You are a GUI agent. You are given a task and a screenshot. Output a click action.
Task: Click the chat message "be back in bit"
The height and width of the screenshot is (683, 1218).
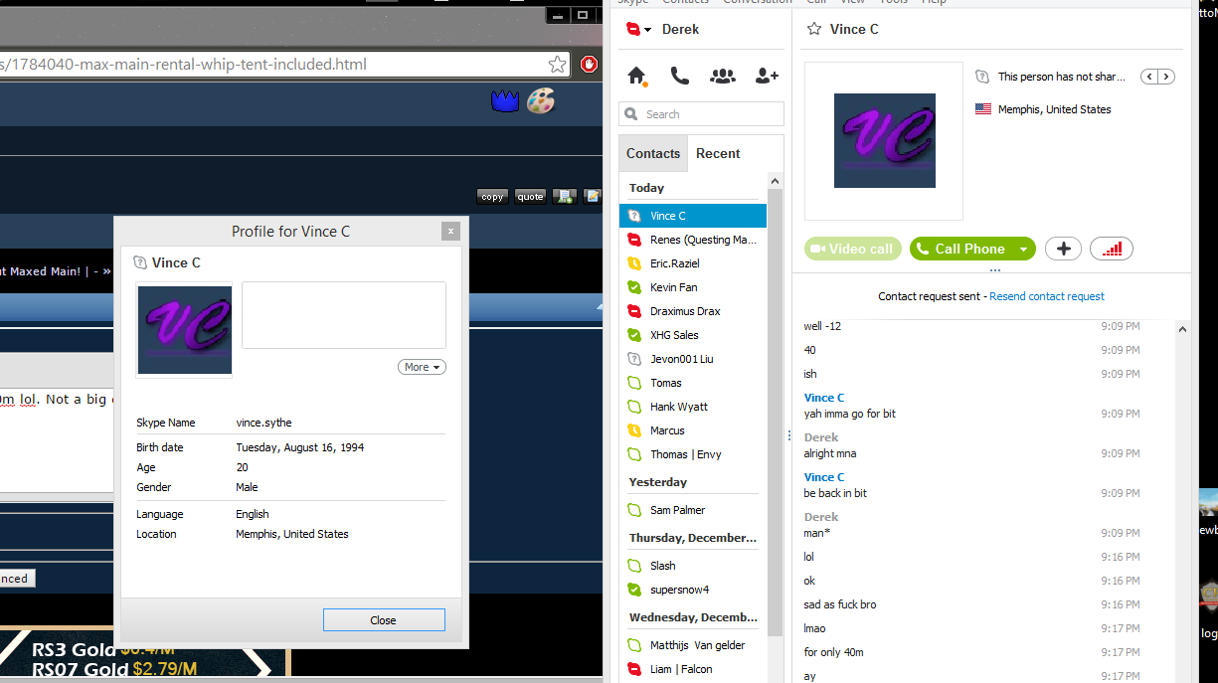click(835, 493)
